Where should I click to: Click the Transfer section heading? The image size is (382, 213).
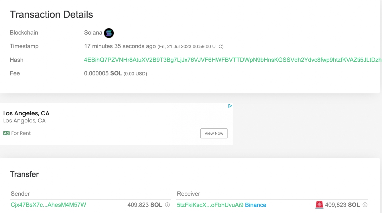tap(24, 174)
